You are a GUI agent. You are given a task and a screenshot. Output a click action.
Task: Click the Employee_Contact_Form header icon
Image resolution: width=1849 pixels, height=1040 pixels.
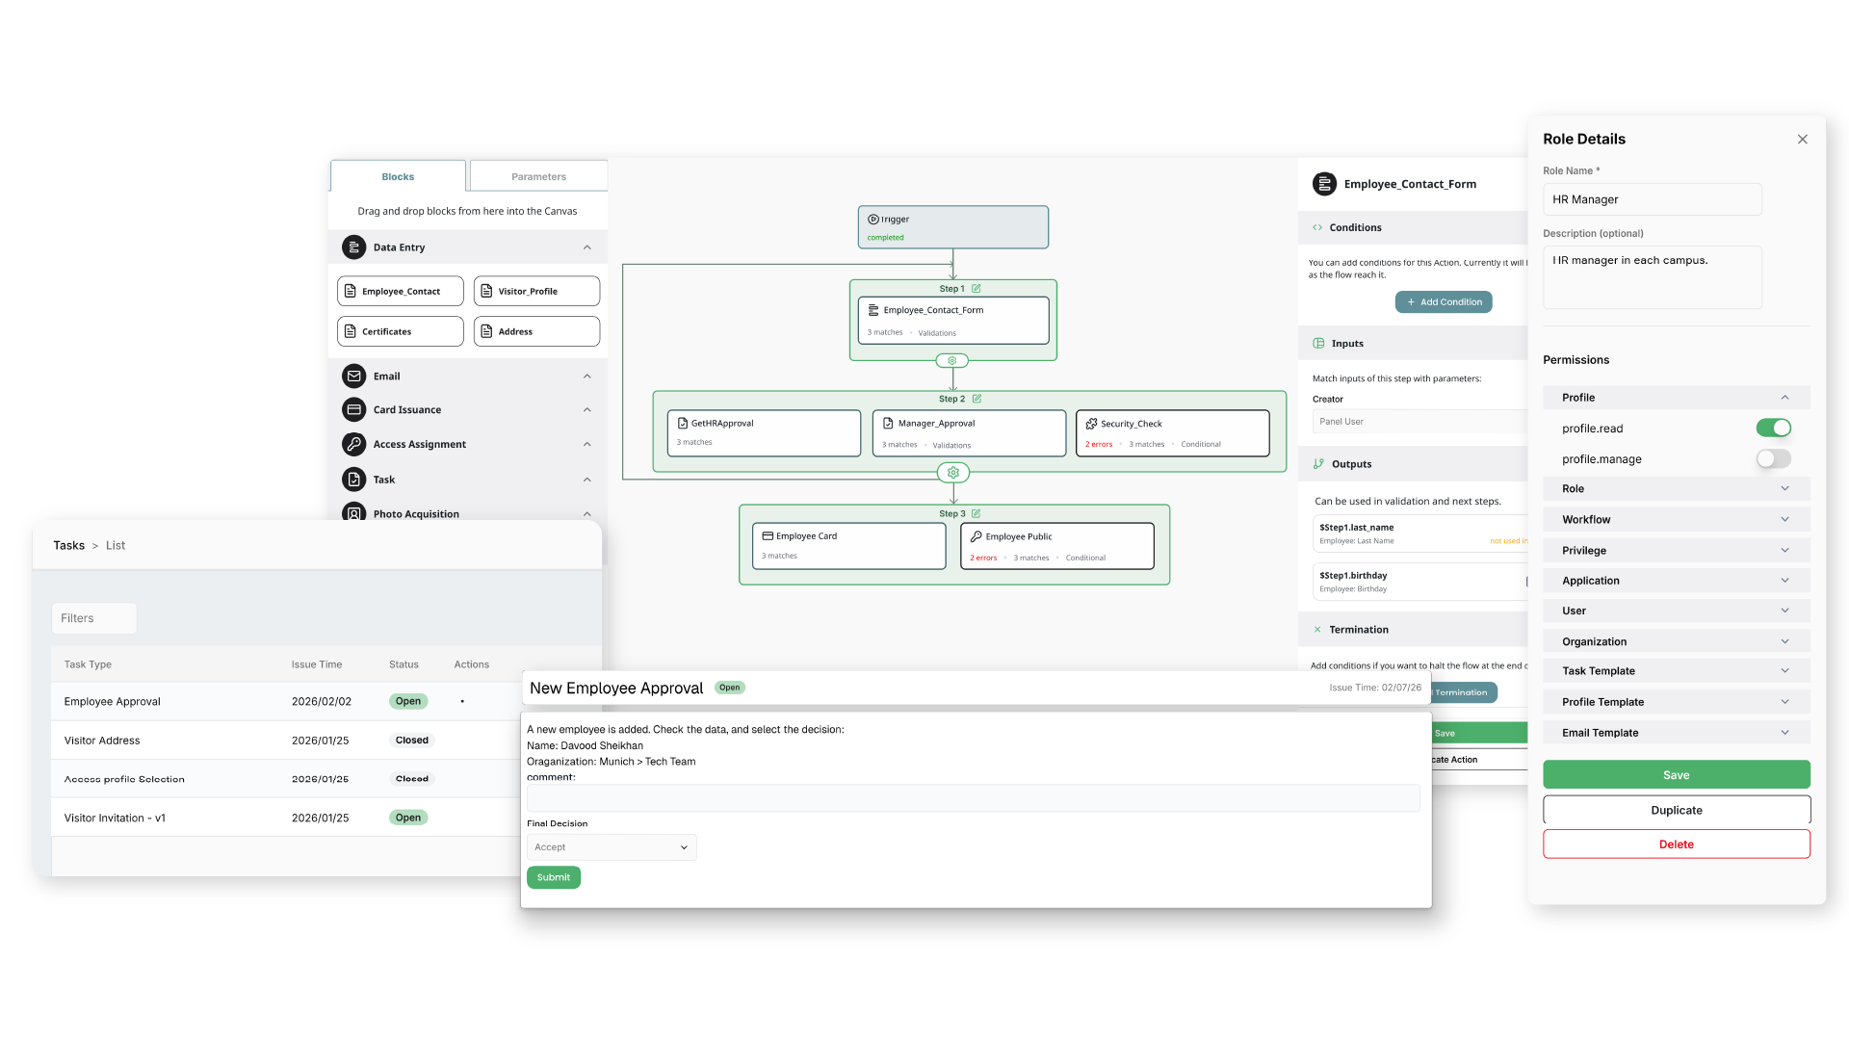[1324, 183]
